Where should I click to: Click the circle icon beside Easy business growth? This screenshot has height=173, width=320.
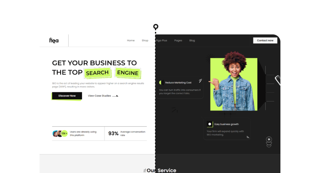210,124
